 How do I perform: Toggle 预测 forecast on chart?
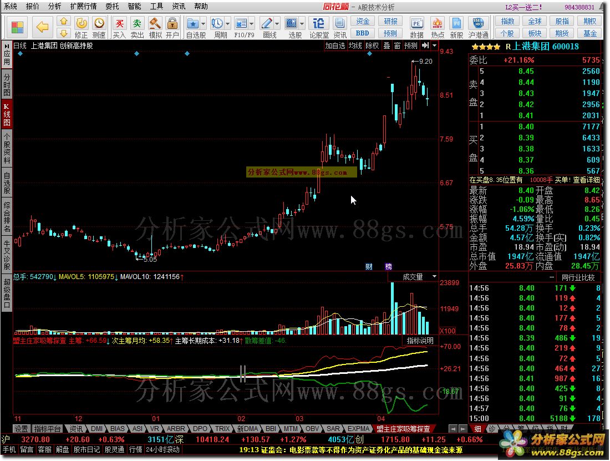[x=411, y=45]
